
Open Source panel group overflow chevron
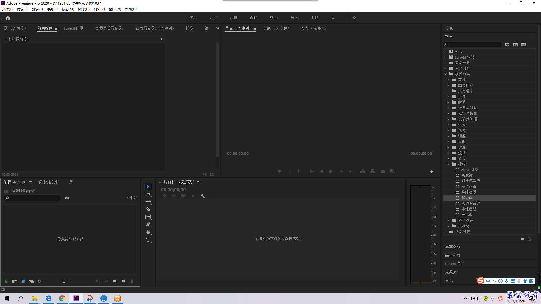[x=218, y=28]
